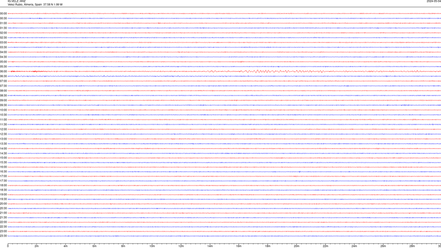Pick the 23:30 row label

tap(3, 236)
